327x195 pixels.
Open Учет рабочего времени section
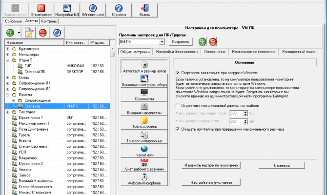tap(144, 165)
